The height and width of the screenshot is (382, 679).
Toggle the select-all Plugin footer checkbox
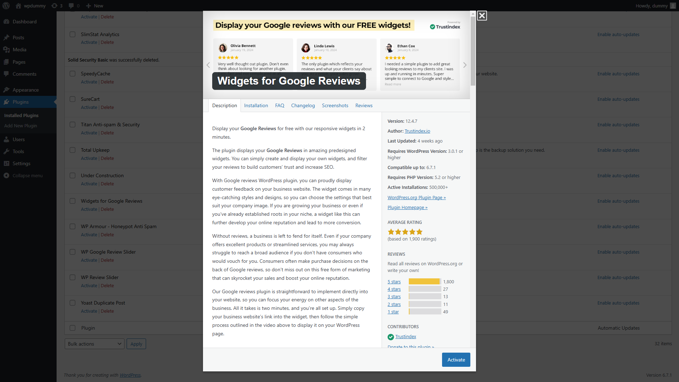72,328
